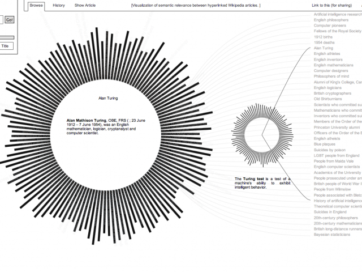The height and width of the screenshot is (272, 362).
Task: Select 'Bayesian statisticians' category
Action: coord(332,234)
